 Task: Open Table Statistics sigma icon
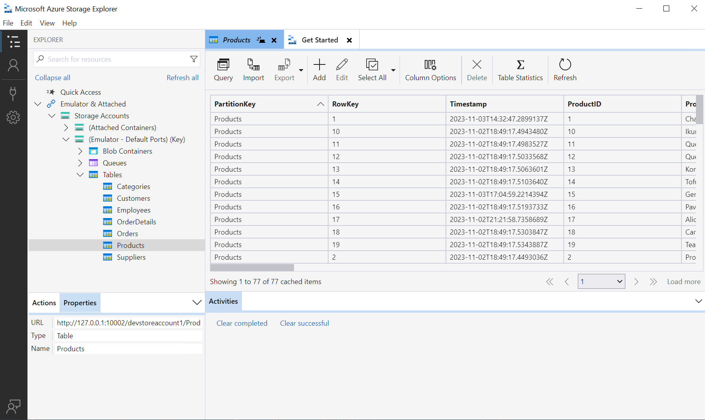coord(521,64)
